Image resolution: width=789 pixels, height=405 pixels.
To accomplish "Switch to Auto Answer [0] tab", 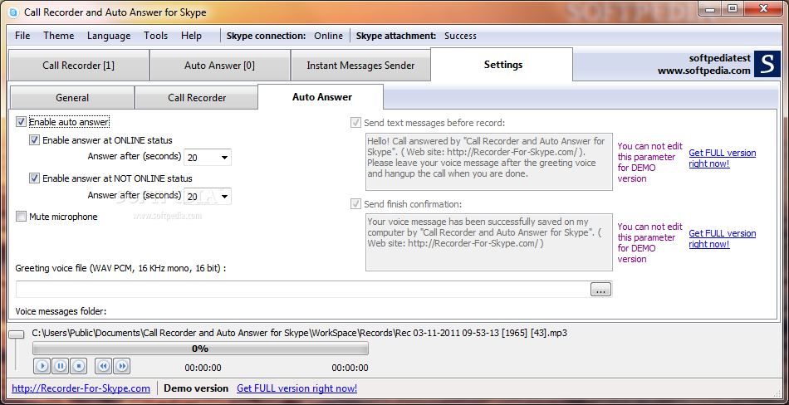I will 219,66.
